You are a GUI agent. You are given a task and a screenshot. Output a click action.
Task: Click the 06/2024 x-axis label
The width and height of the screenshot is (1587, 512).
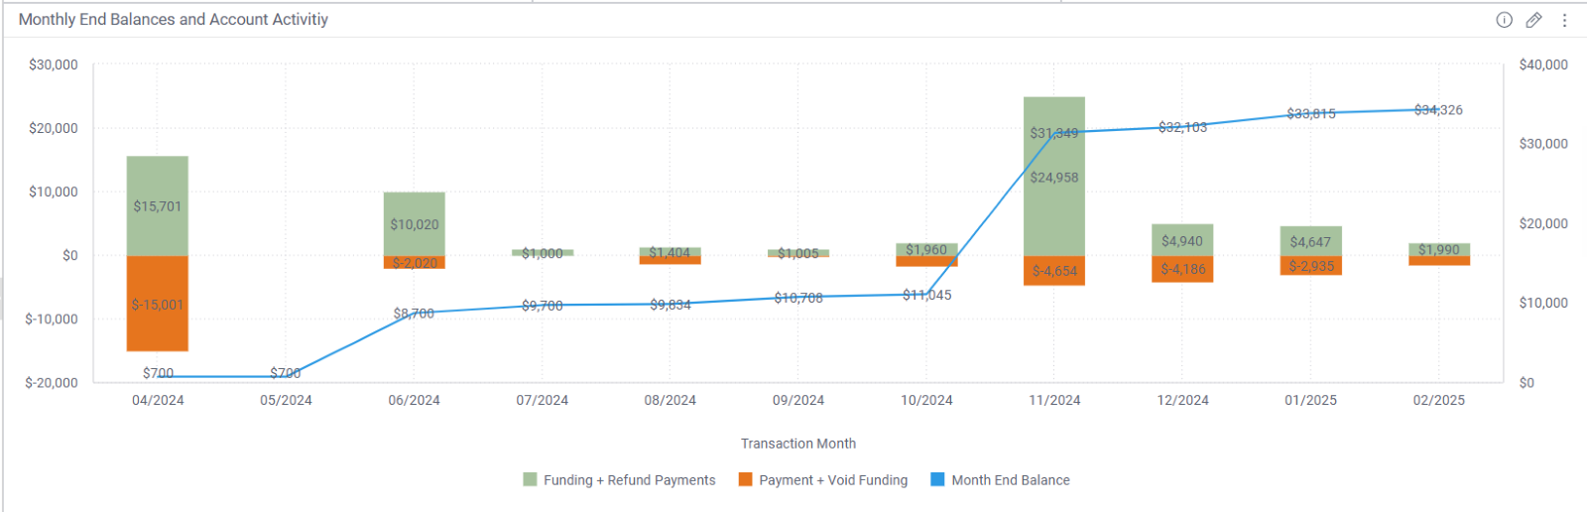coord(415,400)
